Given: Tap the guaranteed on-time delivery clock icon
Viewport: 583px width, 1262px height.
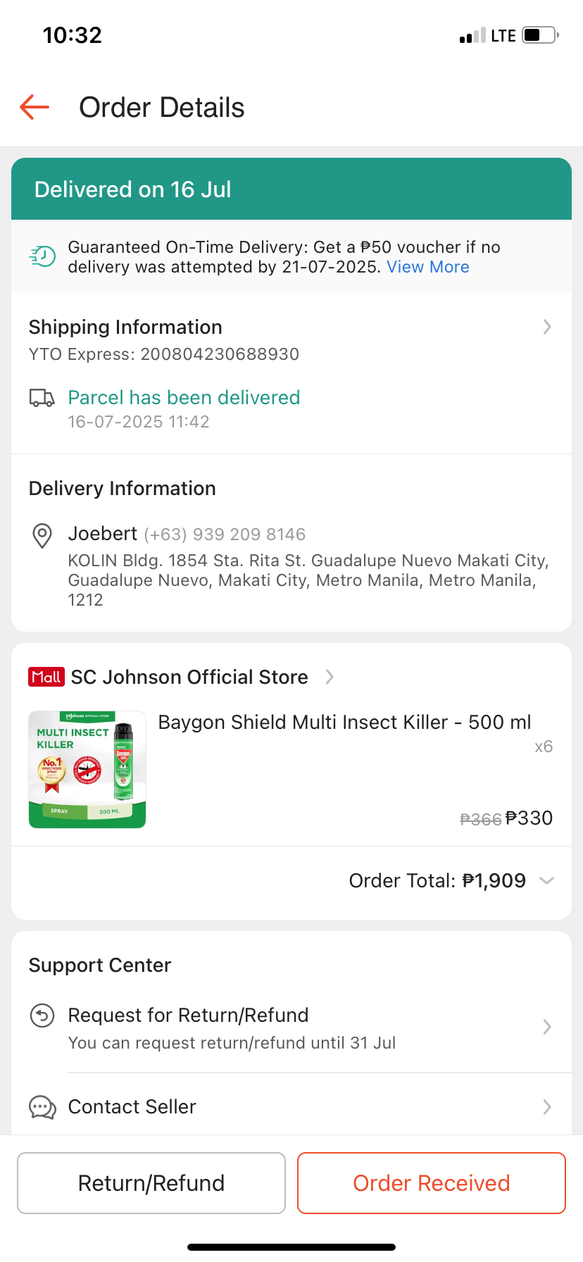Looking at the screenshot, I should 42,256.
